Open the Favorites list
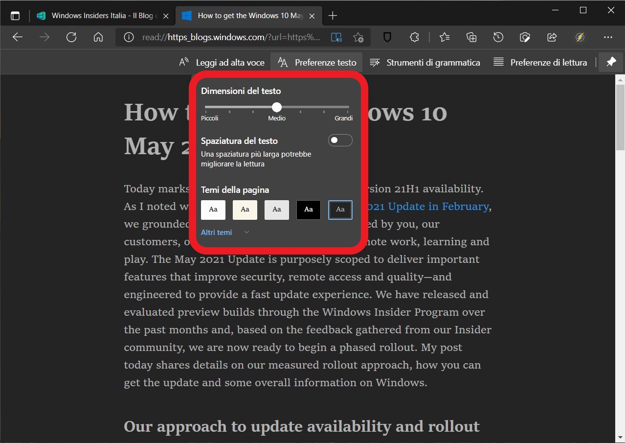 click(445, 37)
